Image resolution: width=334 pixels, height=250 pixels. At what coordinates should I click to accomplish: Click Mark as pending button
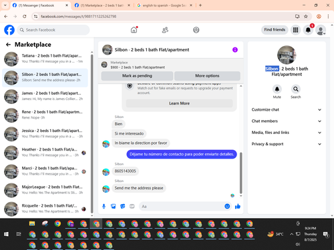(x=137, y=76)
